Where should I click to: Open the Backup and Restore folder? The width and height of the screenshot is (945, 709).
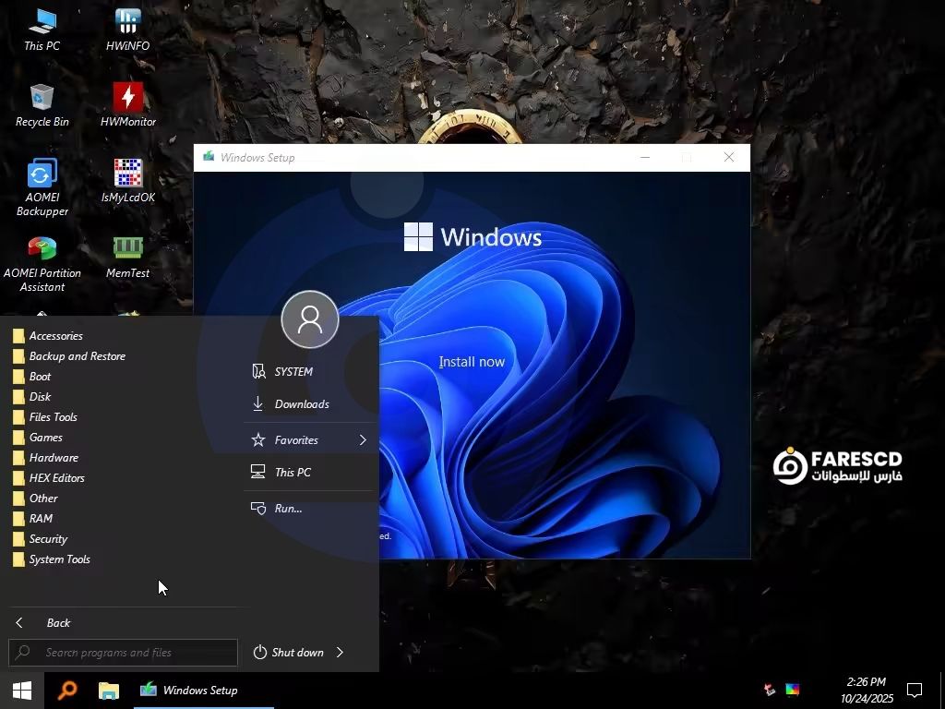coord(77,356)
